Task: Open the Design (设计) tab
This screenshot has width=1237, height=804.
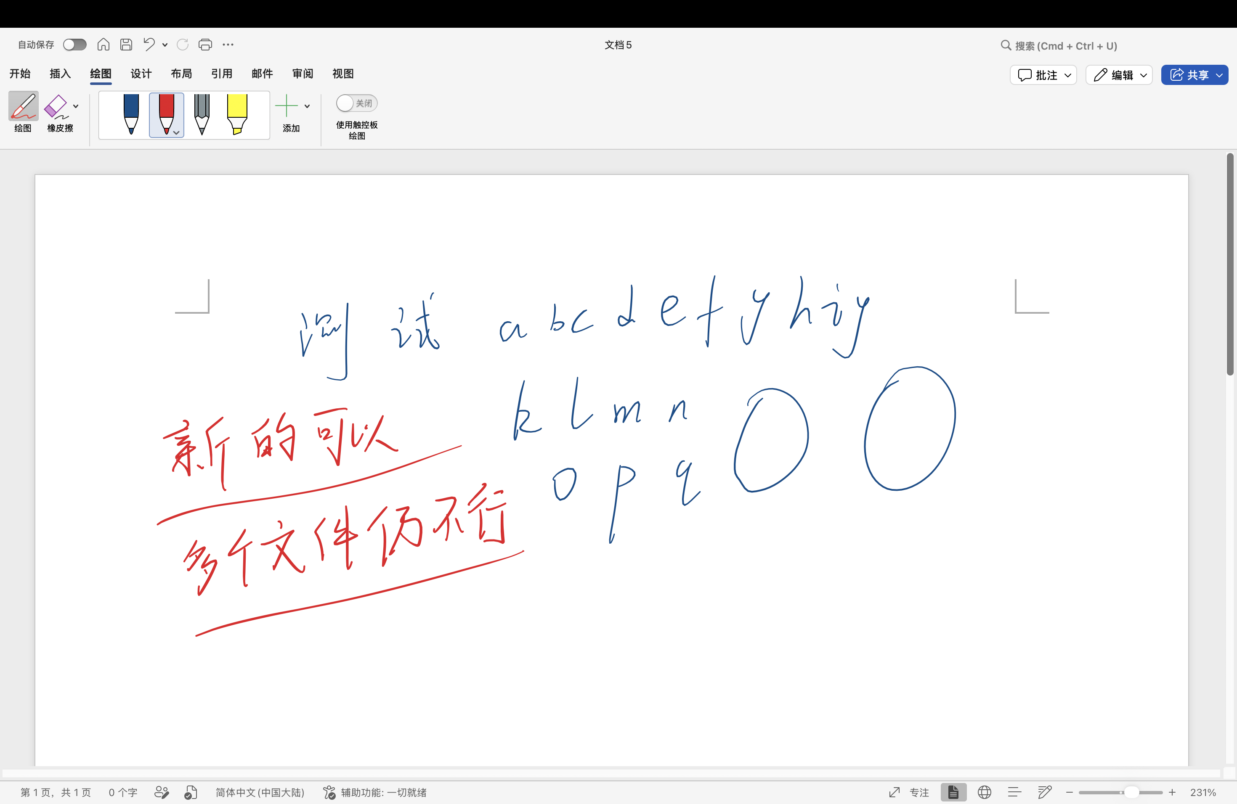Action: pos(141,74)
